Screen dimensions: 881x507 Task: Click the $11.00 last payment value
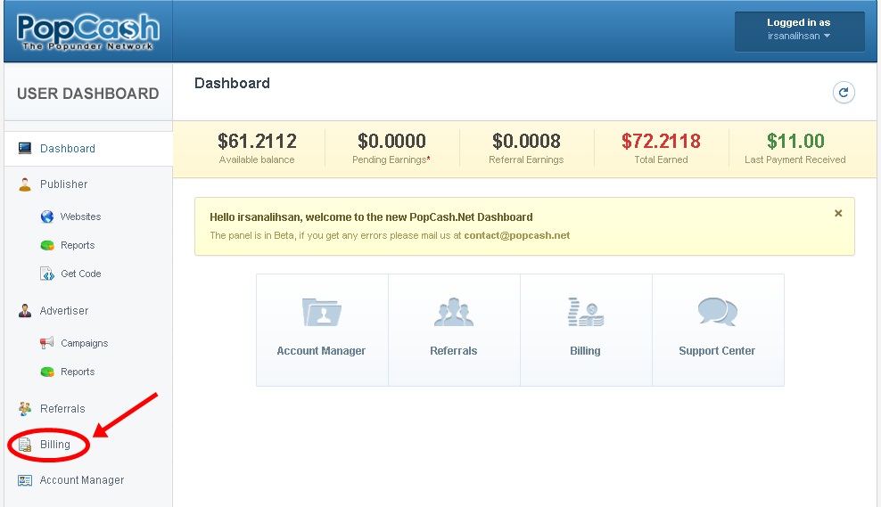coord(795,141)
